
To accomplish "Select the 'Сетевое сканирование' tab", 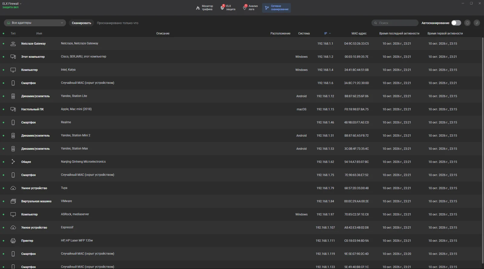I will [x=276, y=8].
